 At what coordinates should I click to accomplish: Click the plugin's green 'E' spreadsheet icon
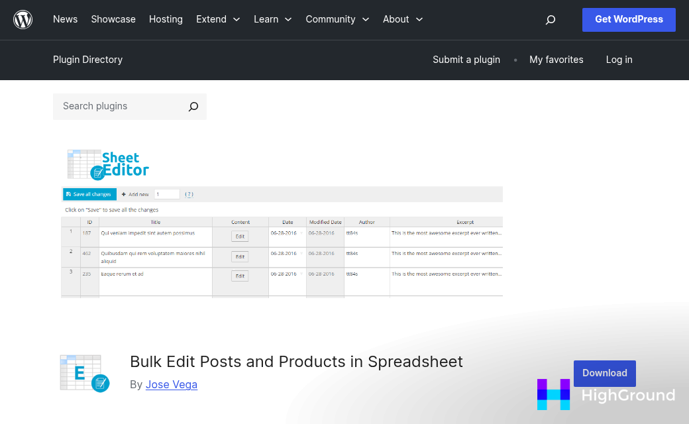[84, 372]
